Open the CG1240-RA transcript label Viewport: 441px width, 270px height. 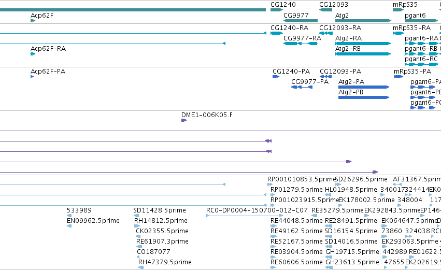click(289, 28)
